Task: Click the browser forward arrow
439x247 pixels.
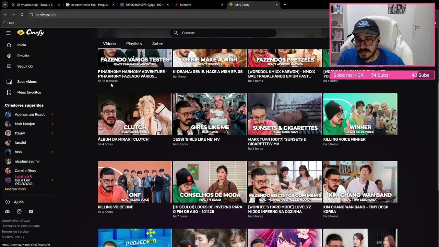Action: click(x=14, y=14)
